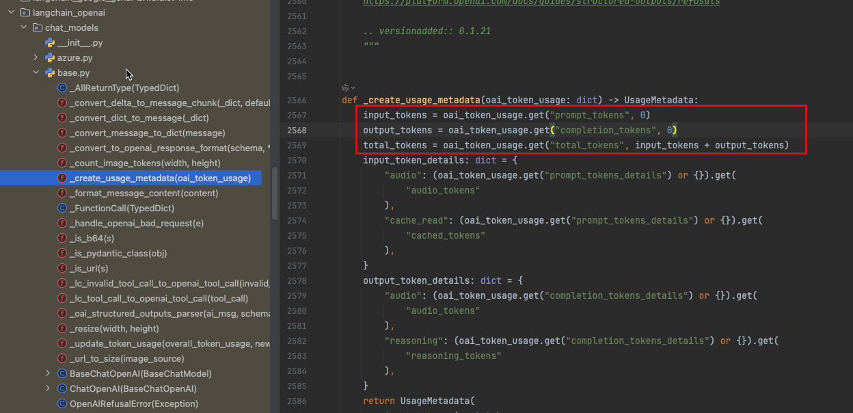The height and width of the screenshot is (413, 853).
Task: Collapse the base.py file node
Action: [x=36, y=72]
